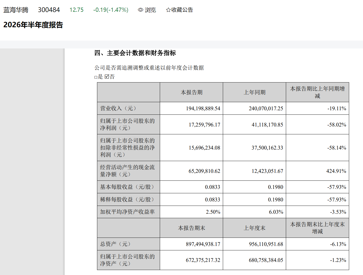Click value 17,259,796.17
363x275 pixels.
205,125
